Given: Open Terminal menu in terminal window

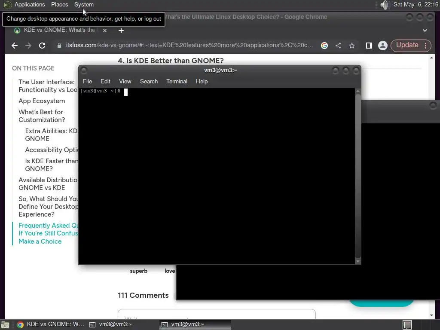Looking at the screenshot, I should pyautogui.click(x=177, y=81).
